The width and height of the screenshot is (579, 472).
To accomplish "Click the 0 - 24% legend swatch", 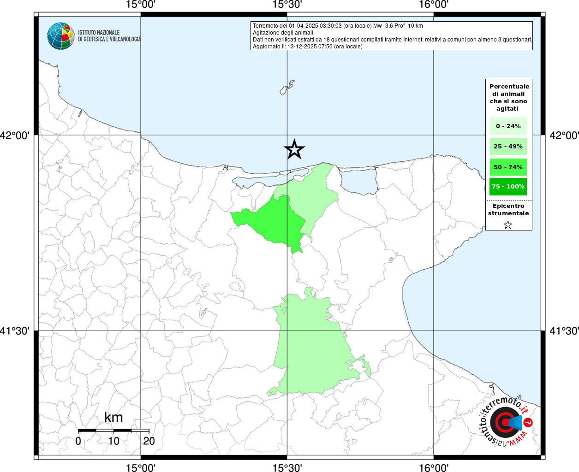I will 508,126.
